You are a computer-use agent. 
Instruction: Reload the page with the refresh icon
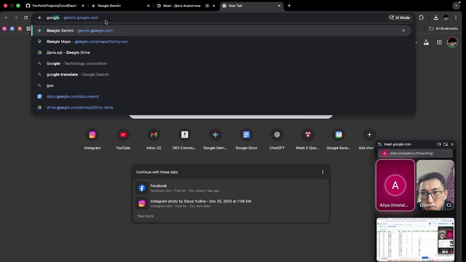(x=26, y=17)
